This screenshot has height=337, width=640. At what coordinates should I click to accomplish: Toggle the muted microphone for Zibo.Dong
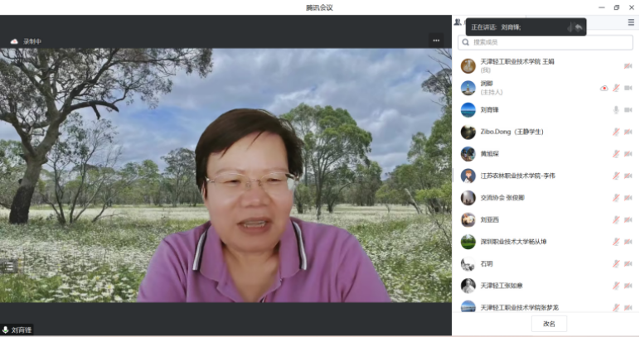pos(616,132)
